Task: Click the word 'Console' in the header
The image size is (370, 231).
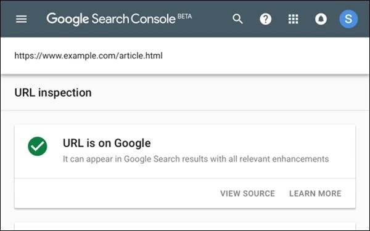Action: click(x=153, y=19)
